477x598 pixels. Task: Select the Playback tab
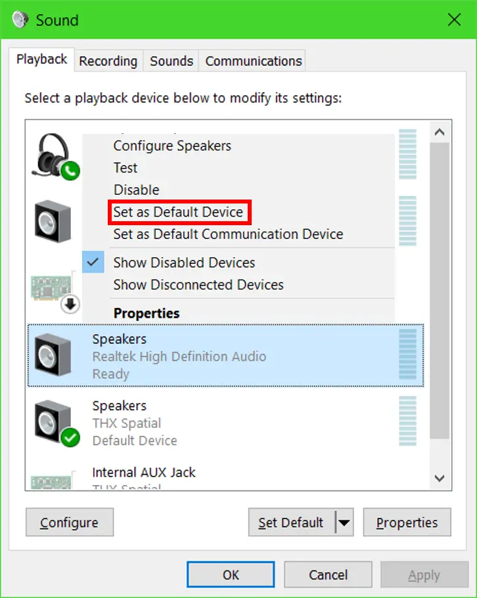click(x=41, y=60)
